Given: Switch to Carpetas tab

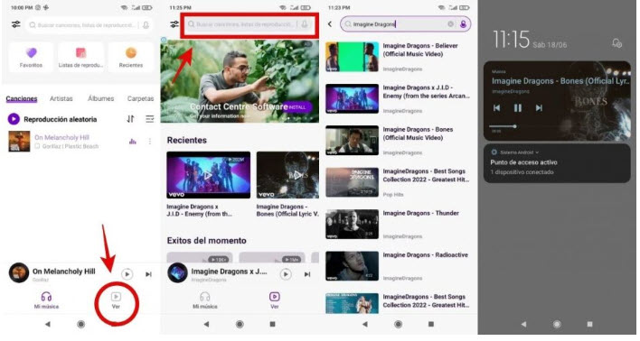Looking at the screenshot, I should pos(140,98).
